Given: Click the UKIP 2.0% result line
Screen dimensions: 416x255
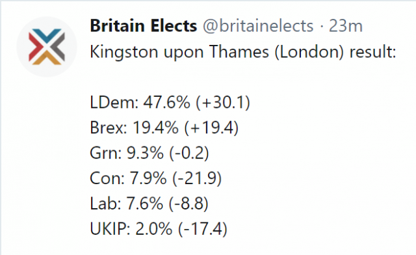Looking at the screenshot, I should pos(159,229).
